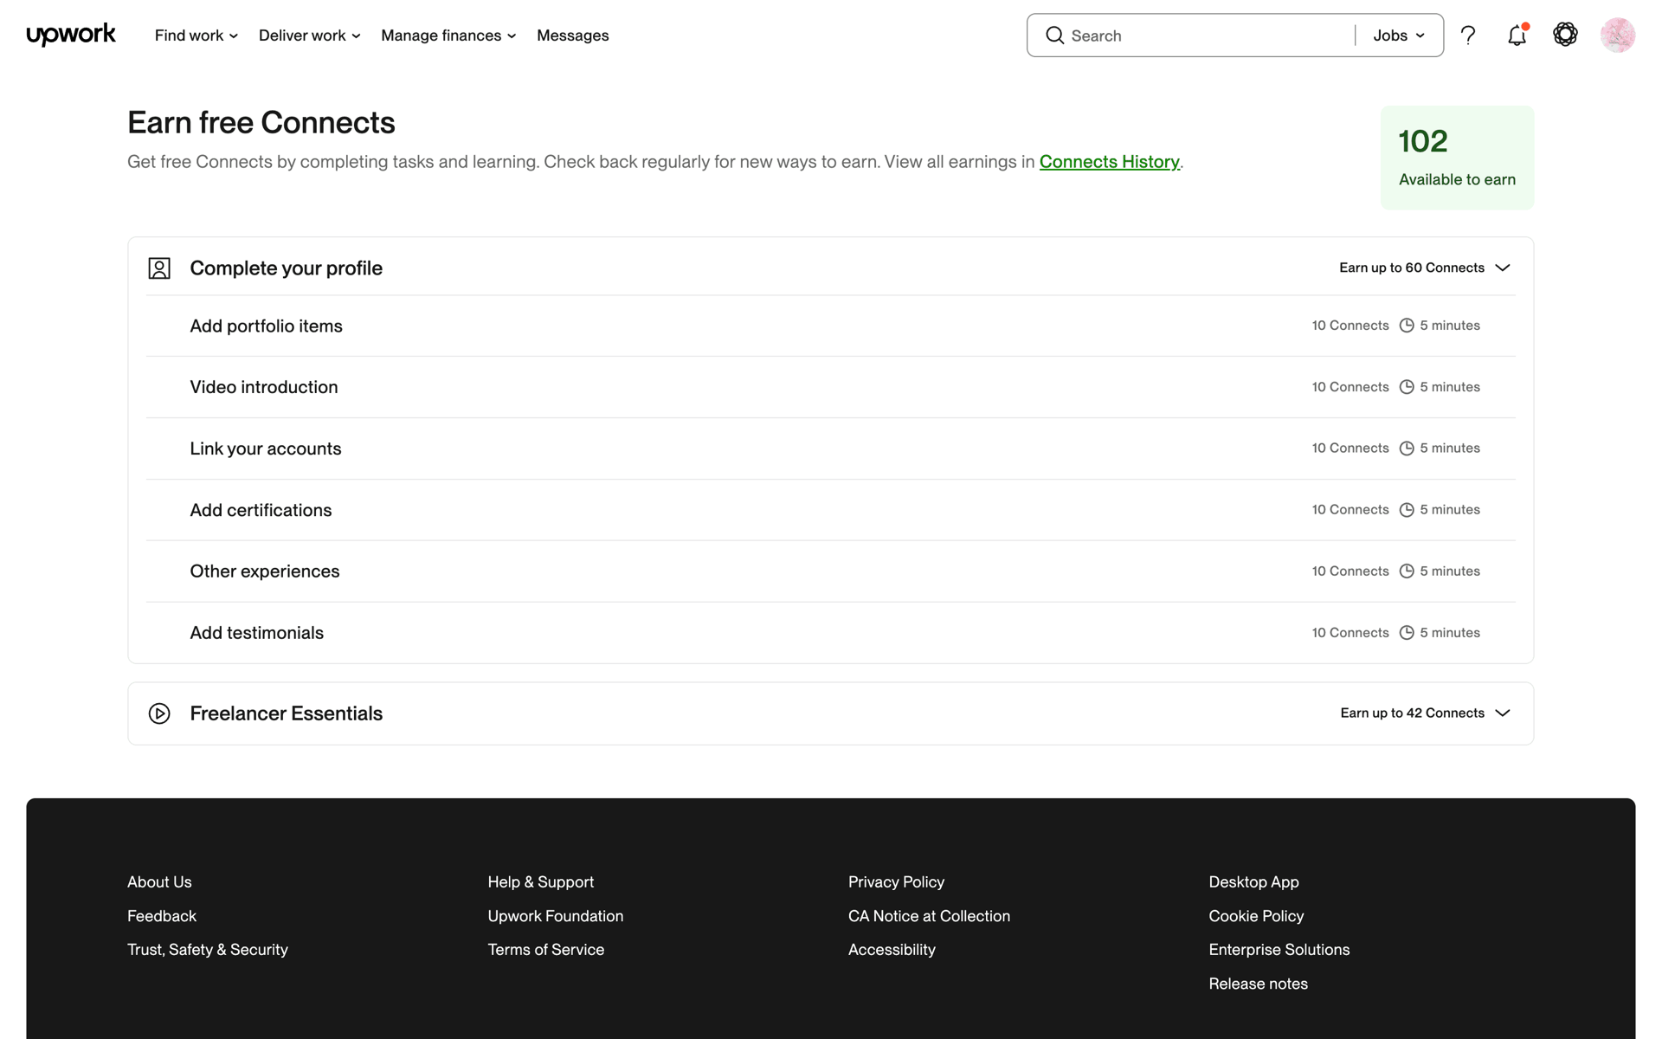Click the clock icon in Other experiences row

[x=1407, y=571]
